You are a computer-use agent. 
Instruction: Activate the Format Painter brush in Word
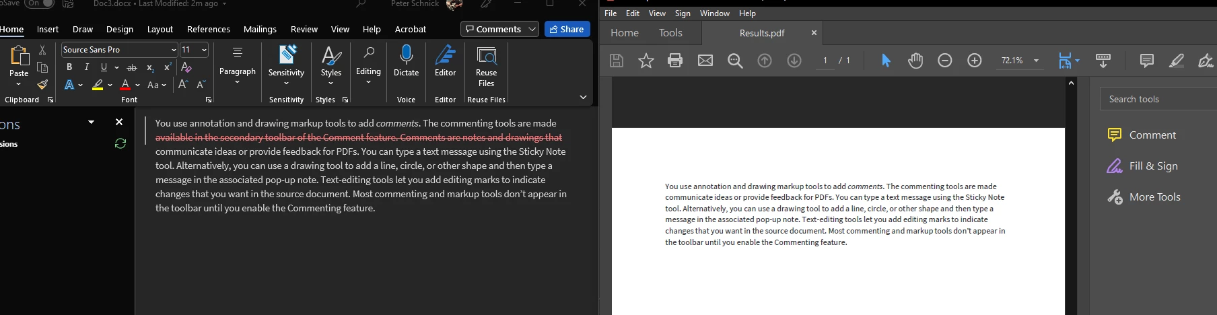tap(42, 85)
